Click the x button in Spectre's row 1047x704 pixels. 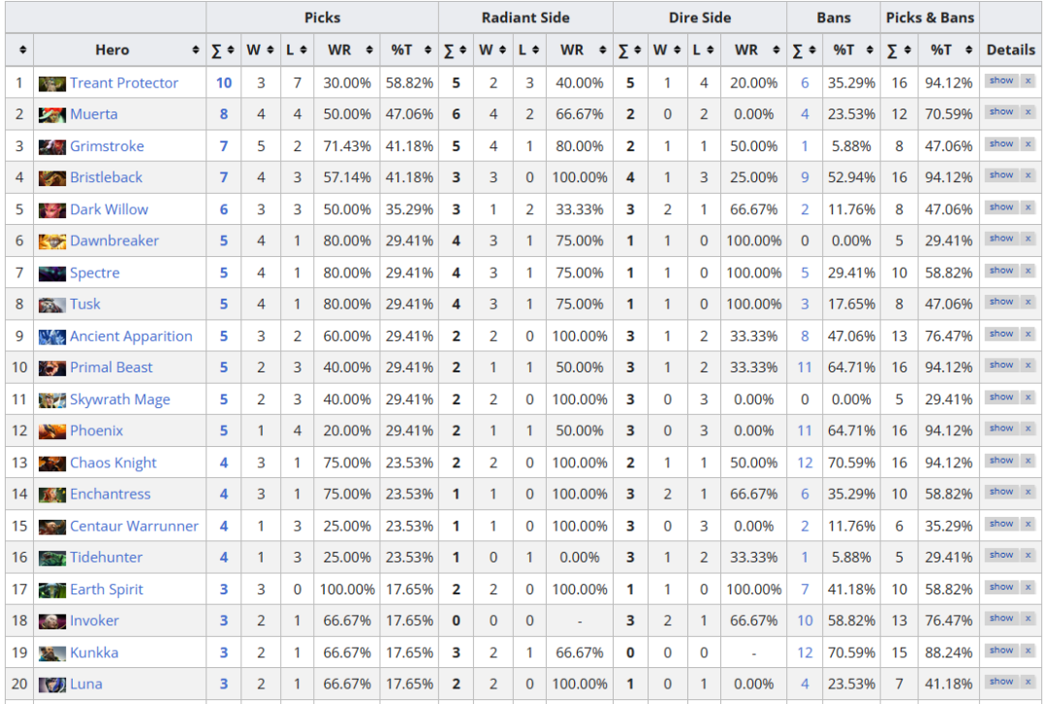click(x=1028, y=272)
